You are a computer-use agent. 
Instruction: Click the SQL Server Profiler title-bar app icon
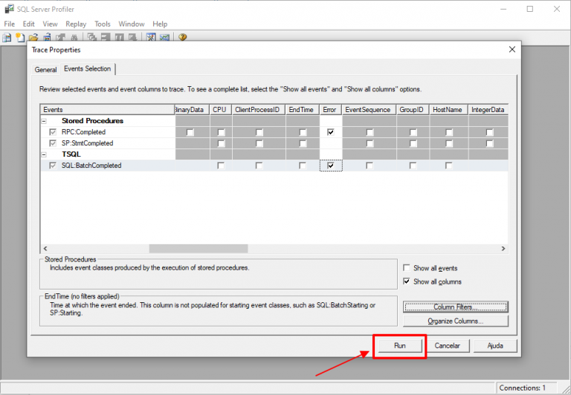(9, 9)
